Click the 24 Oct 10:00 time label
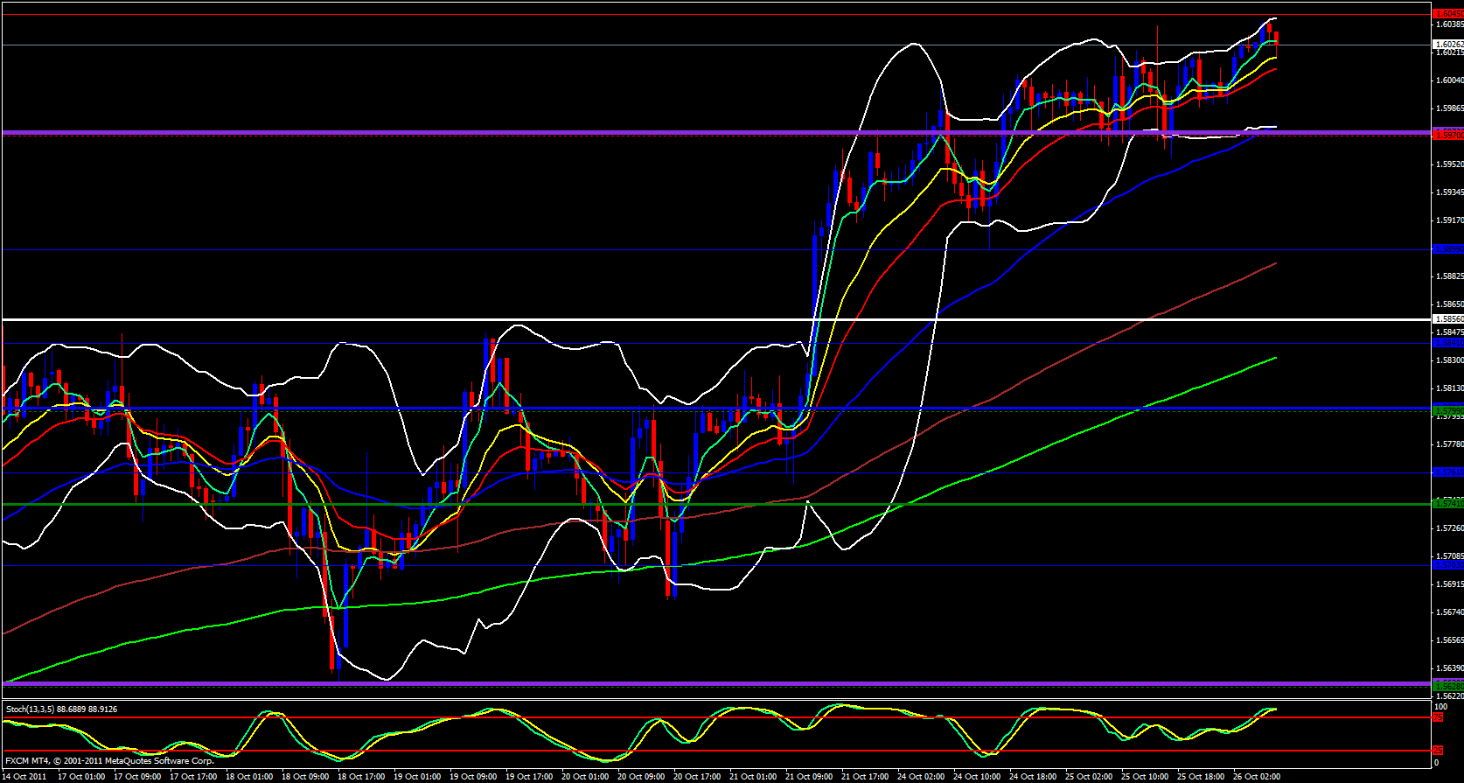 [x=977, y=776]
